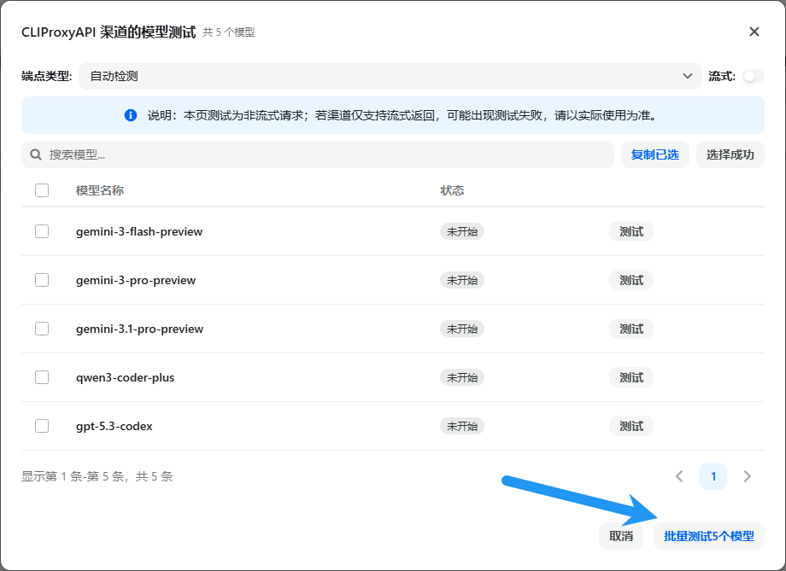Image resolution: width=786 pixels, height=571 pixels.
Task: Click page number 1
Action: [x=713, y=476]
